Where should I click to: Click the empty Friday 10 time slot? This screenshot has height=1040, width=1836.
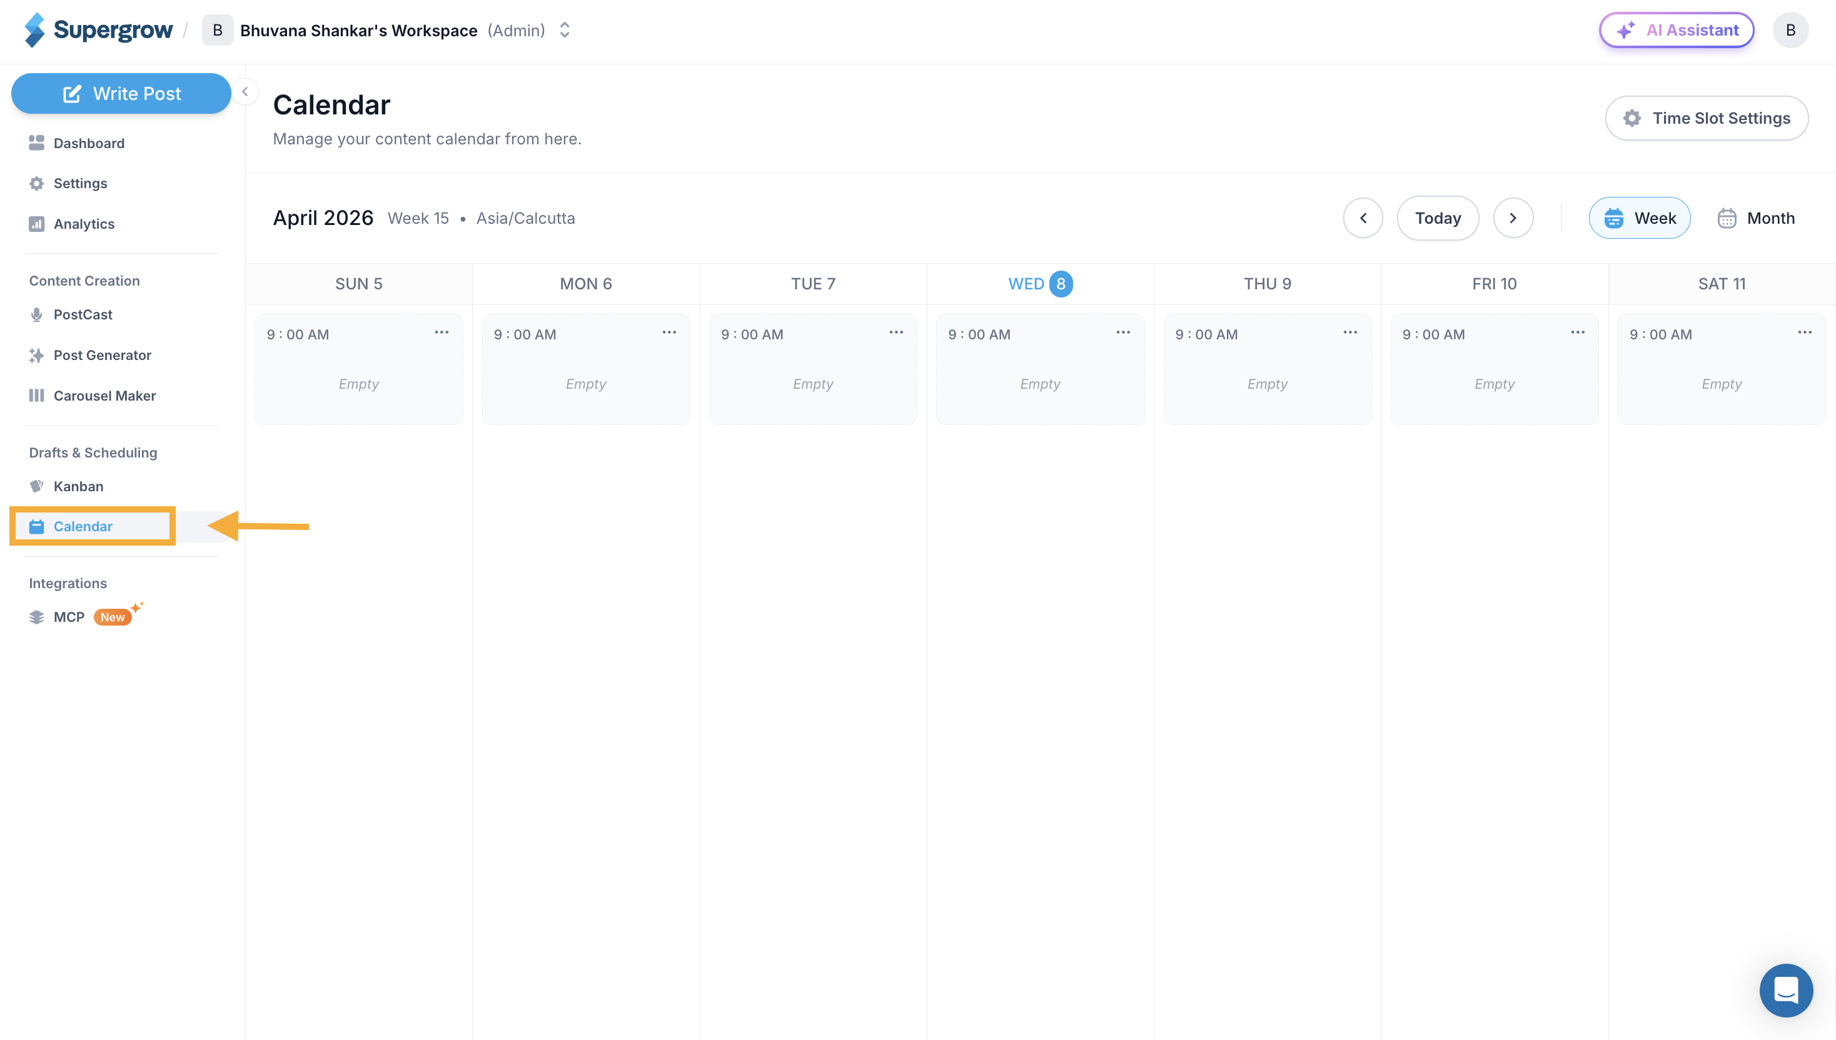tap(1495, 369)
